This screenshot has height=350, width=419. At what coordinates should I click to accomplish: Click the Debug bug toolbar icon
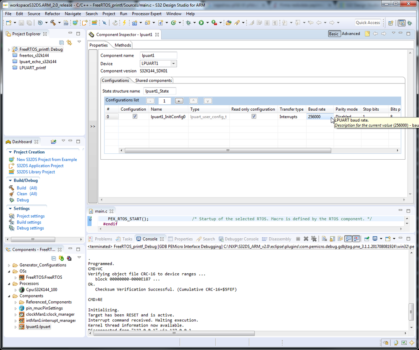click(x=189, y=23)
